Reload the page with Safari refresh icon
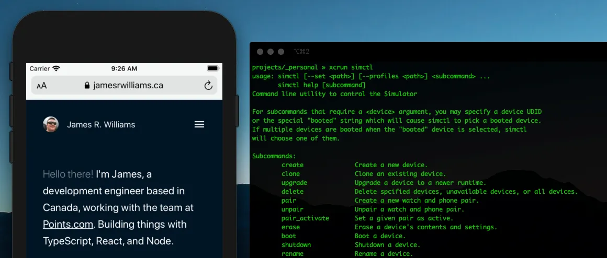 (208, 85)
